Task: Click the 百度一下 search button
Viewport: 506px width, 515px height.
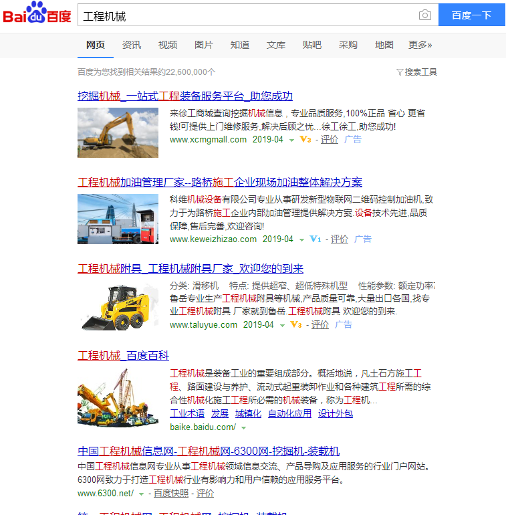Action: point(472,15)
